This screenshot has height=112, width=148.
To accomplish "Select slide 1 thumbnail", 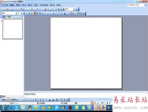I will click(13, 29).
